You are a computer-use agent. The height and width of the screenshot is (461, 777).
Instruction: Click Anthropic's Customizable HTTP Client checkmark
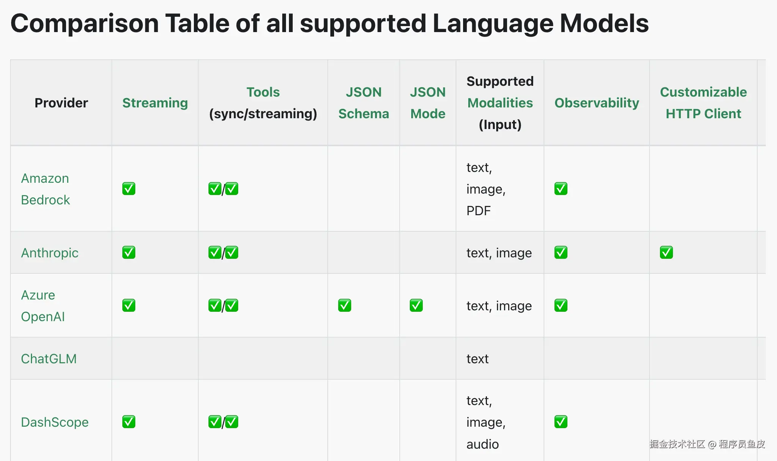(666, 253)
